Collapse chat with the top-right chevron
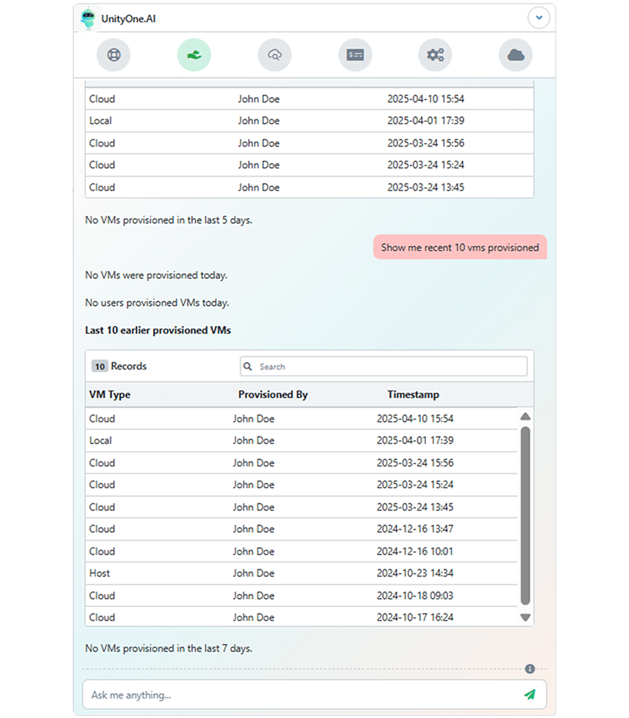This screenshot has height=718, width=629. tap(539, 18)
